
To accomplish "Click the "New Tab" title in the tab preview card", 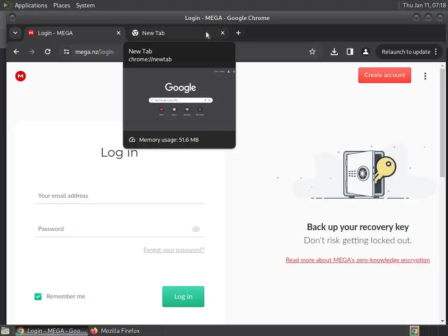I will (x=140, y=51).
